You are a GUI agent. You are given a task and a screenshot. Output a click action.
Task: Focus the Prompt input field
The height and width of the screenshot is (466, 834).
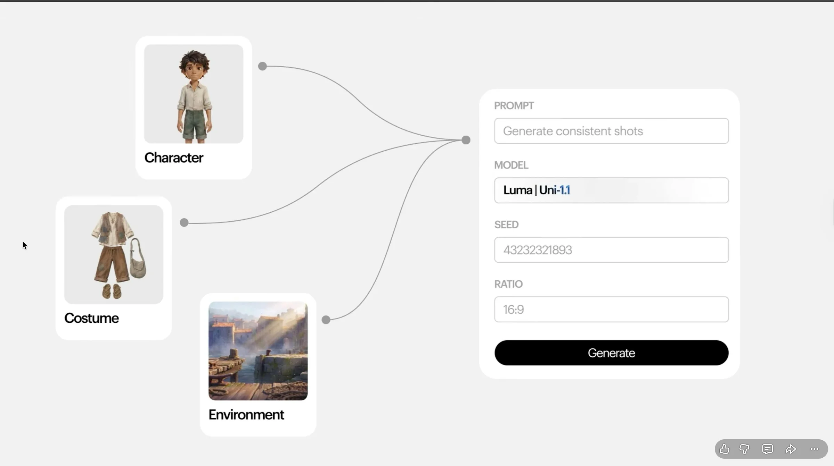pos(611,131)
